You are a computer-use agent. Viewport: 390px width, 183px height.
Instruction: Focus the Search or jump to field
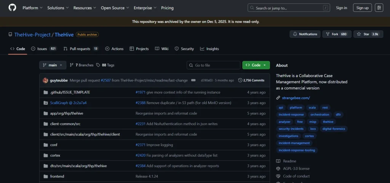pyautogui.click(x=289, y=8)
